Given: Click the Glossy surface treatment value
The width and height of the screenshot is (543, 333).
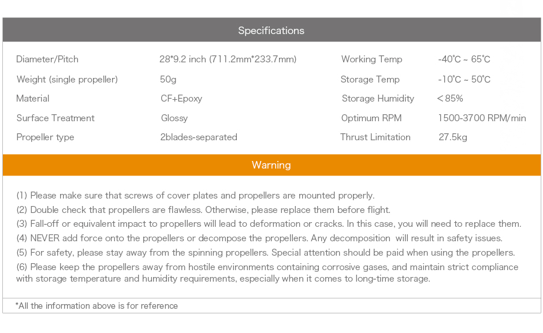Looking at the screenshot, I should tap(174, 118).
